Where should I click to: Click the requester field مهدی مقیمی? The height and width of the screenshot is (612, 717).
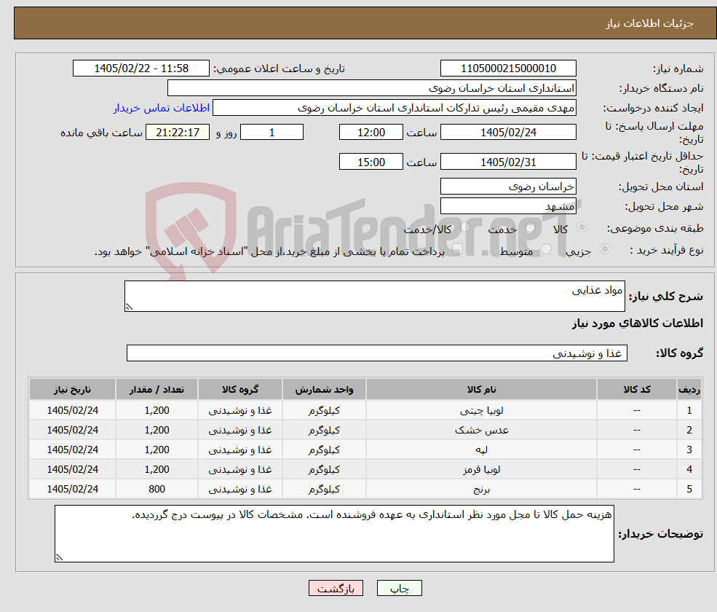click(x=394, y=108)
